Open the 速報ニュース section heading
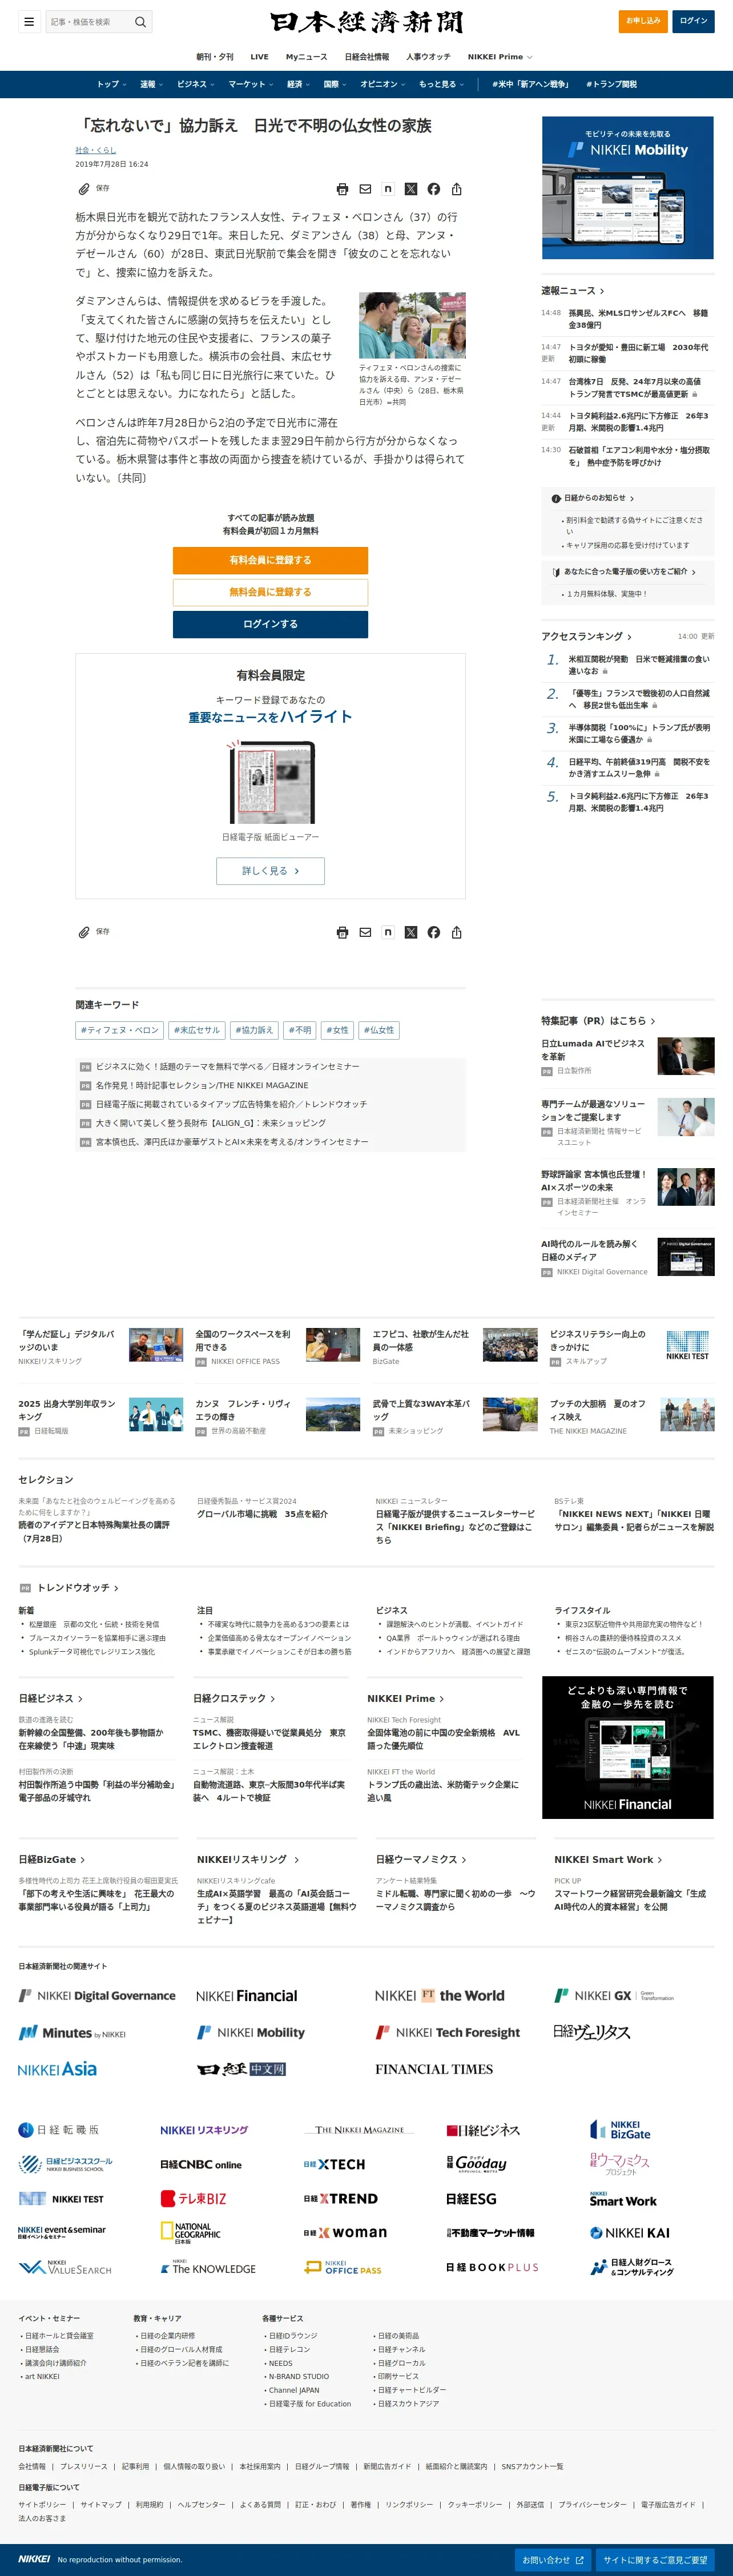This screenshot has height=2576, width=733. (573, 291)
